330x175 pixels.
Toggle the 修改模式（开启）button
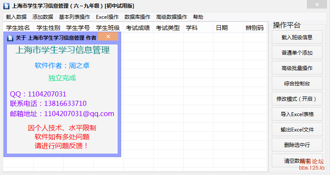coord(297,99)
